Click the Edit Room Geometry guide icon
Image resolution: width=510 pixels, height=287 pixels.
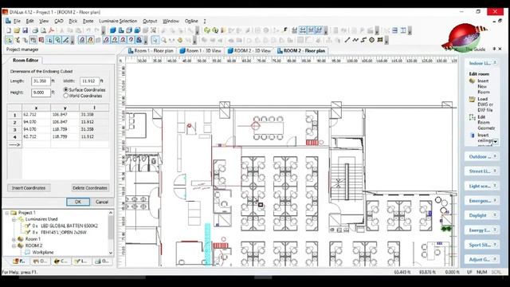[x=472, y=117]
